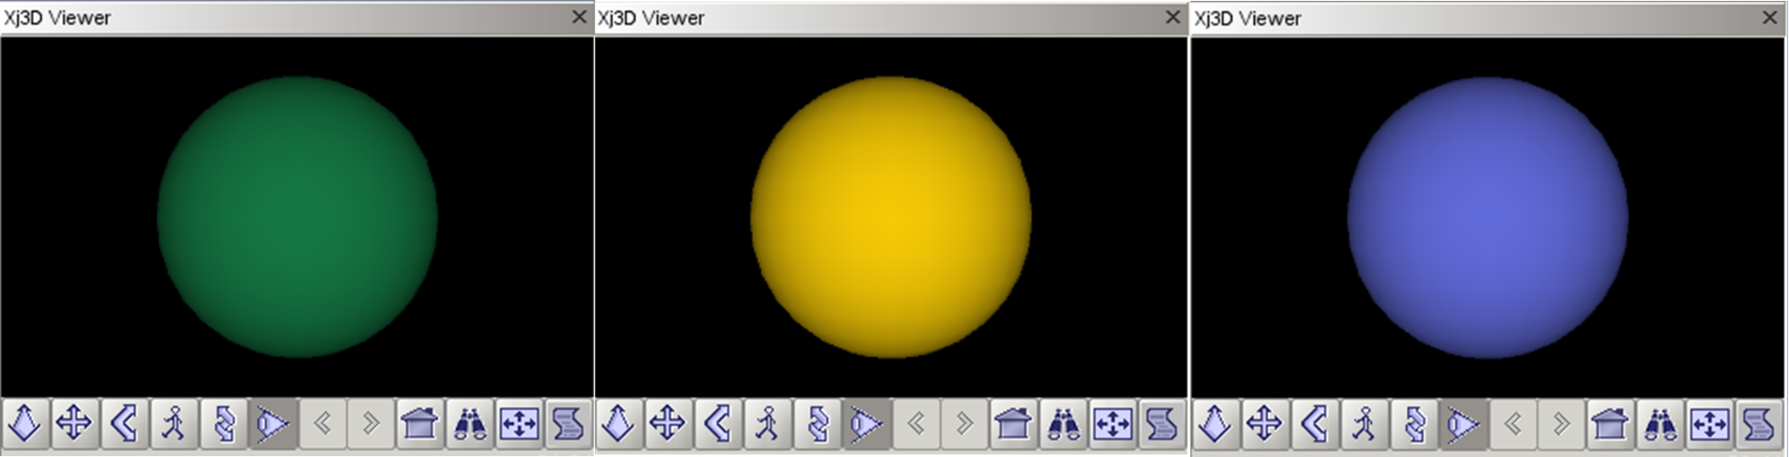The image size is (1789, 457).
Task: Select Walk mode in the blue sphere viewer
Action: click(1364, 422)
